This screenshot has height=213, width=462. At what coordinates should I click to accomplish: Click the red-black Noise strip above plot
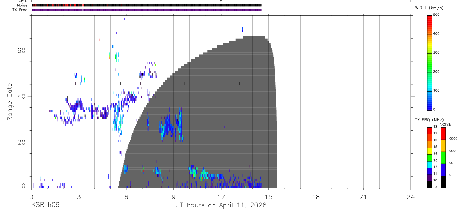[x=146, y=5]
